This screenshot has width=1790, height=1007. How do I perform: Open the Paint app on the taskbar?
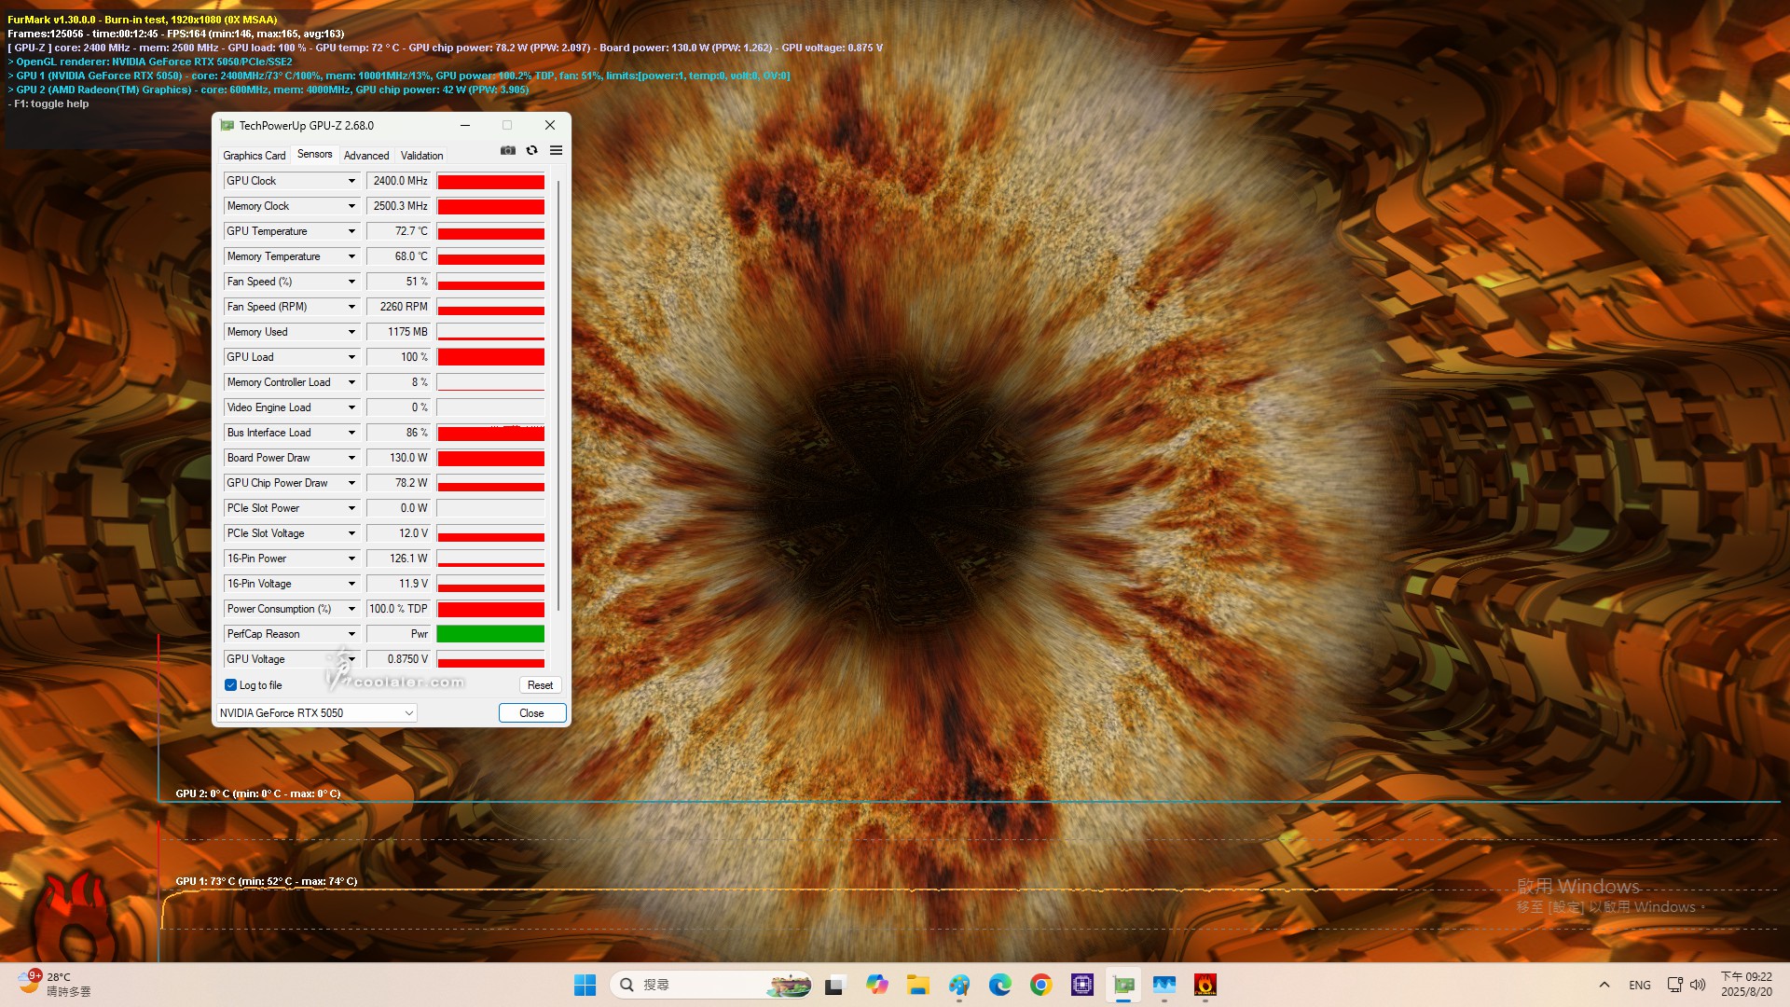point(959,985)
